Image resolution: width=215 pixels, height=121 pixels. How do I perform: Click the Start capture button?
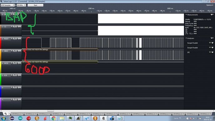[x=35, y=5]
